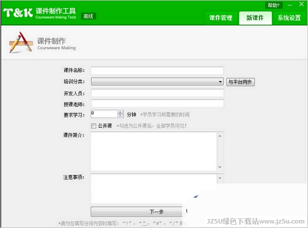Click the 勾选为公开课后 hint text
This screenshot has width=308, height=228.
point(151,126)
